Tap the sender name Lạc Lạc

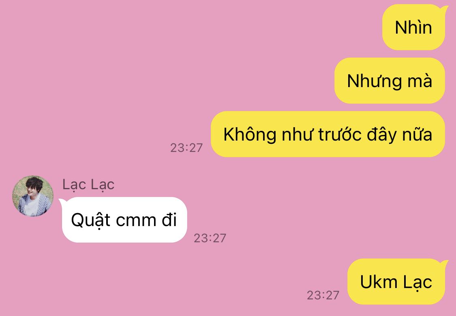pyautogui.click(x=88, y=185)
